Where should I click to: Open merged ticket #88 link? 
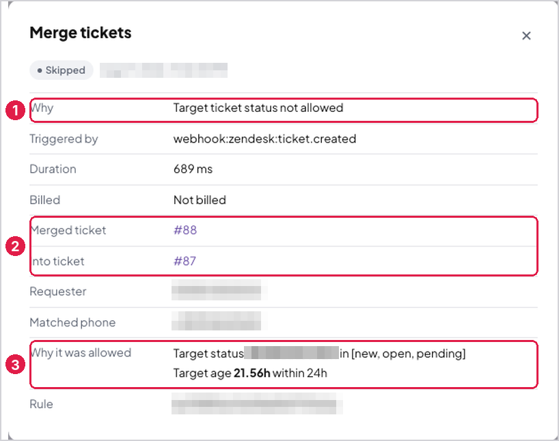click(185, 230)
